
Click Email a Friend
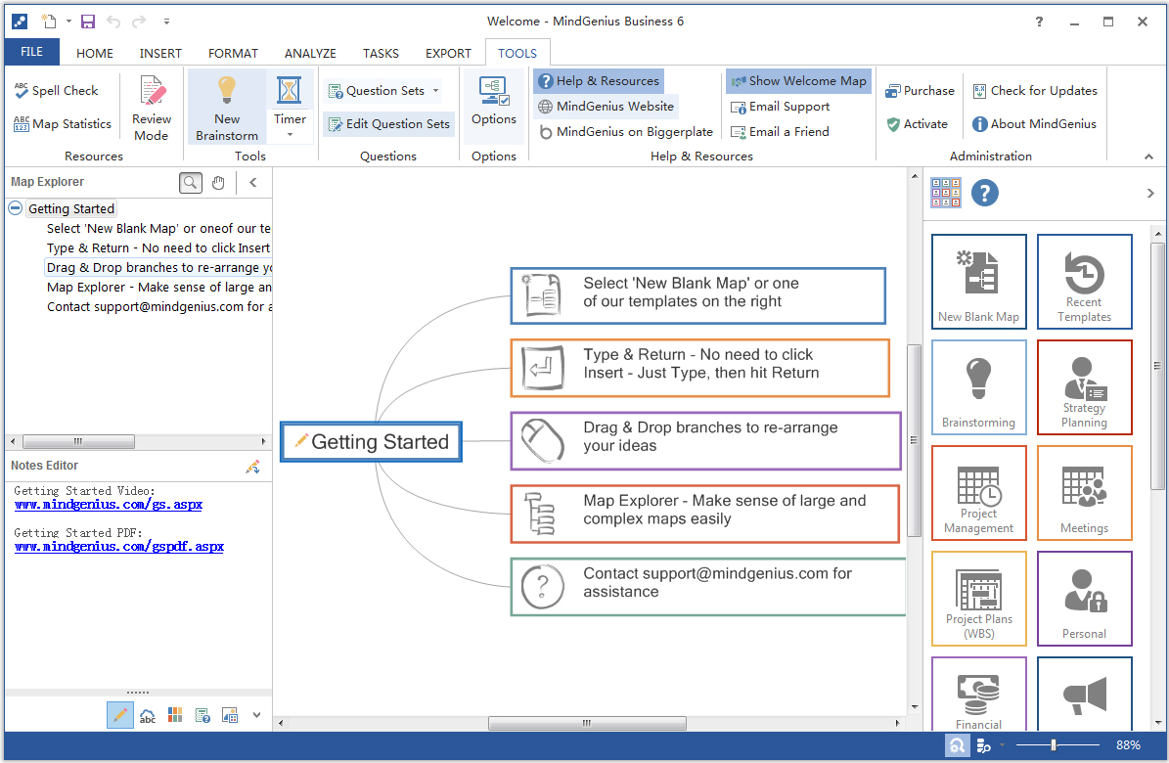(780, 131)
